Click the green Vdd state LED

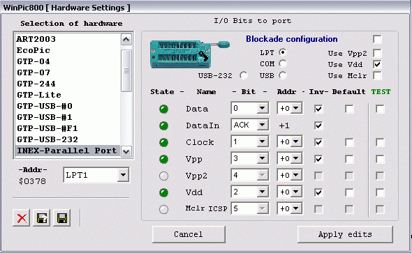click(163, 192)
